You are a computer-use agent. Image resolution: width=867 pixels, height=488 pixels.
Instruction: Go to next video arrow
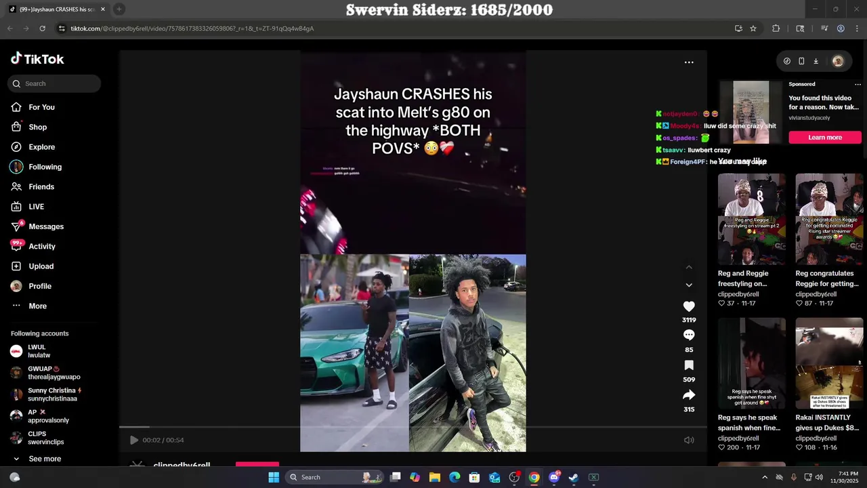(689, 285)
